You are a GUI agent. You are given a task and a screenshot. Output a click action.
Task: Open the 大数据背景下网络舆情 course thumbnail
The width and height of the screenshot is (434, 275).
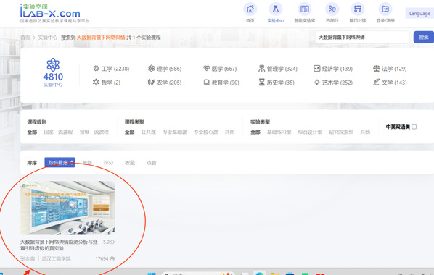click(x=67, y=208)
